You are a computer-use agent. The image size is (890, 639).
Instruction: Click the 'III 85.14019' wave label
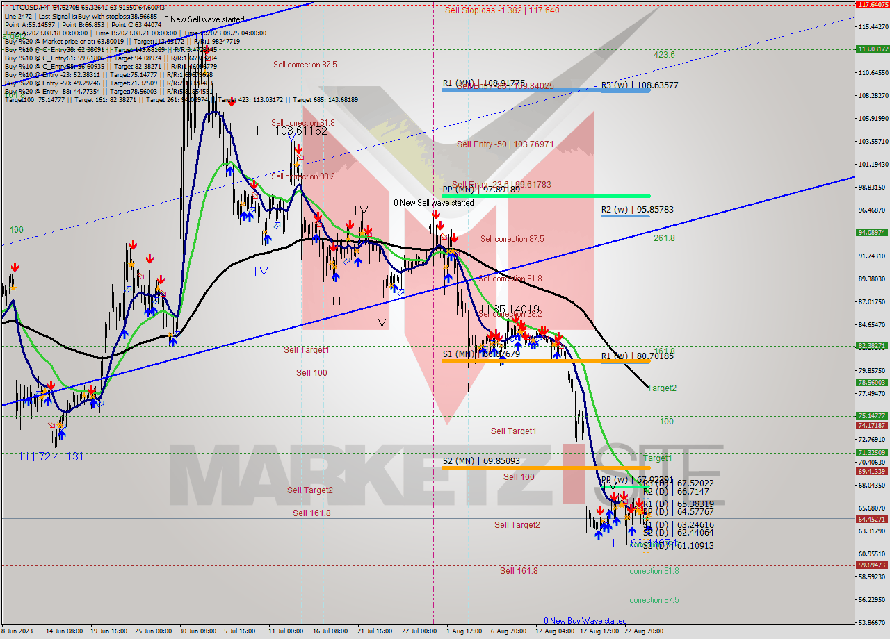pos(507,309)
